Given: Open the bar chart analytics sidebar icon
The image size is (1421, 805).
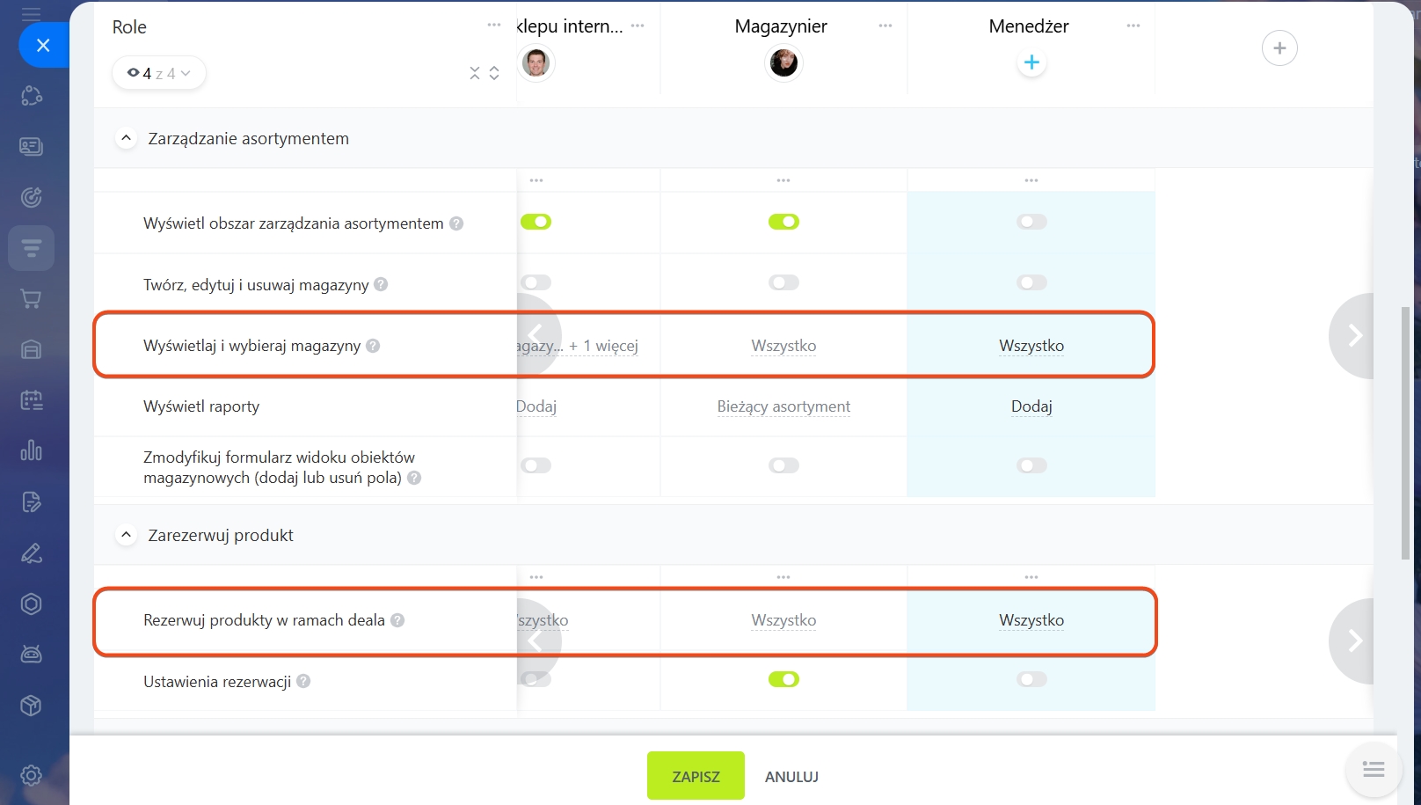Looking at the screenshot, I should [31, 450].
